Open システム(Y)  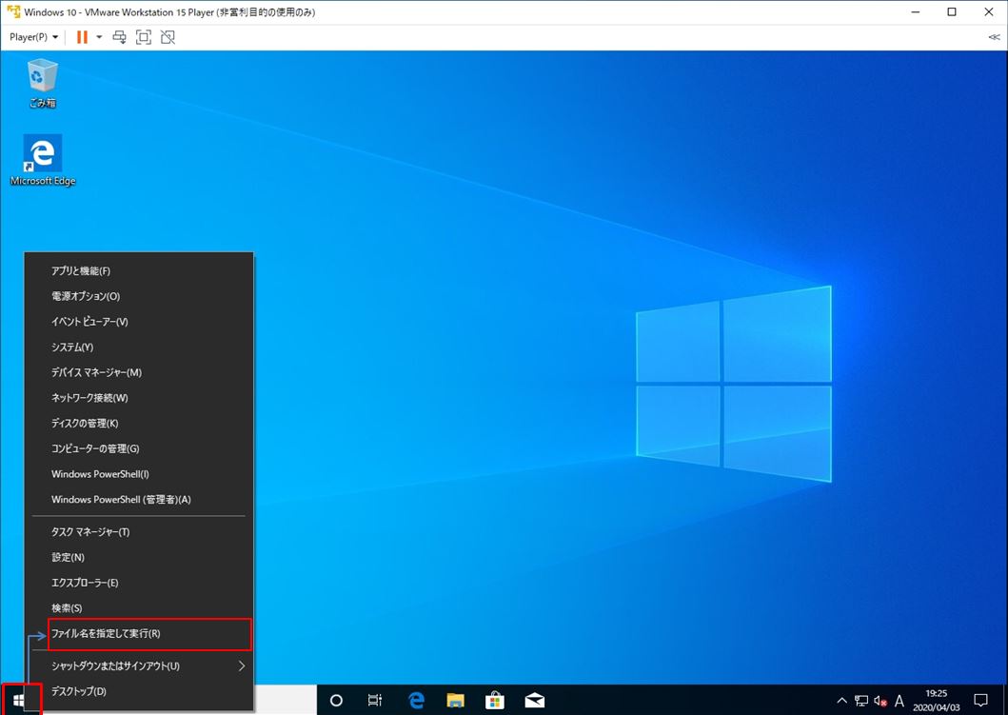(139, 348)
